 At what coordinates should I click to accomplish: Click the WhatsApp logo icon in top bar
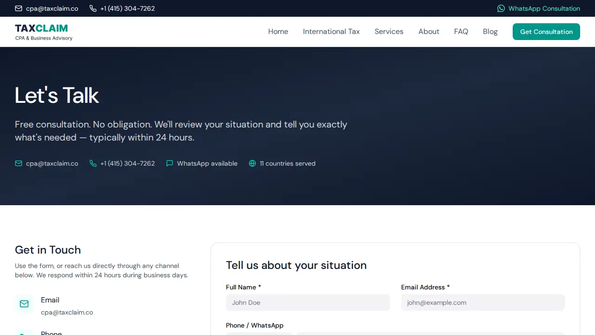click(x=501, y=8)
